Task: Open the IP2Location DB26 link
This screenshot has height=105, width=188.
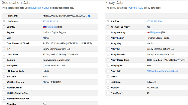Action: [40, 8]
